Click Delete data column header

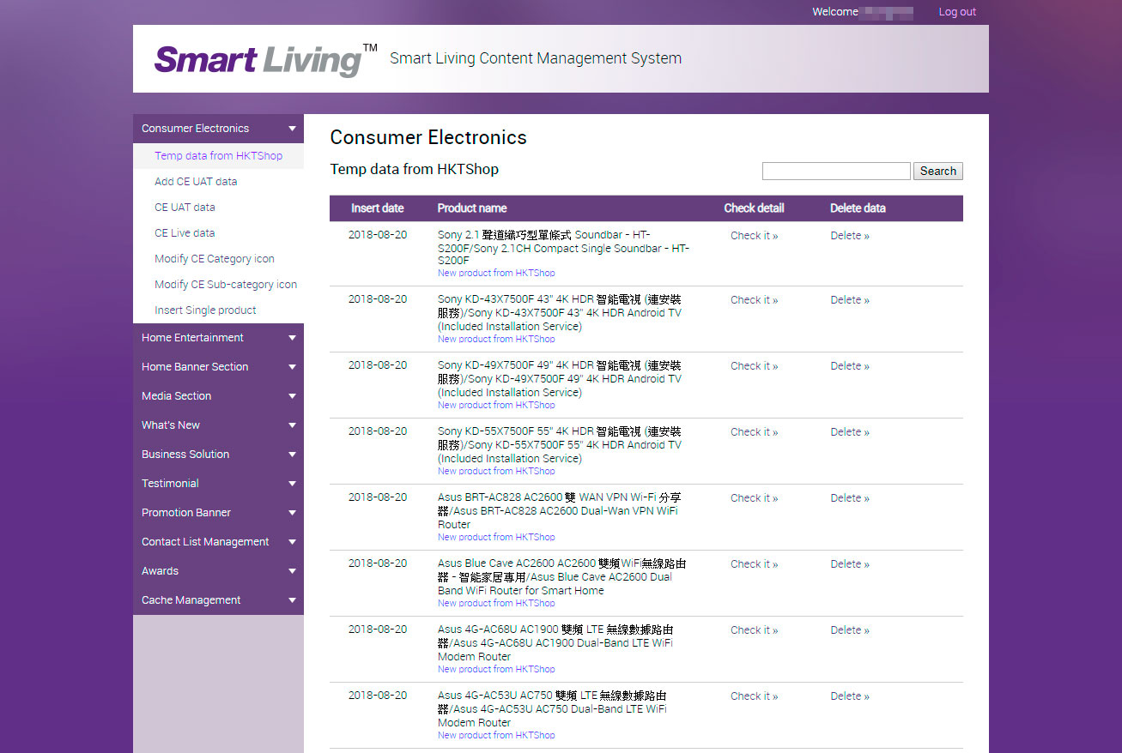(x=858, y=208)
